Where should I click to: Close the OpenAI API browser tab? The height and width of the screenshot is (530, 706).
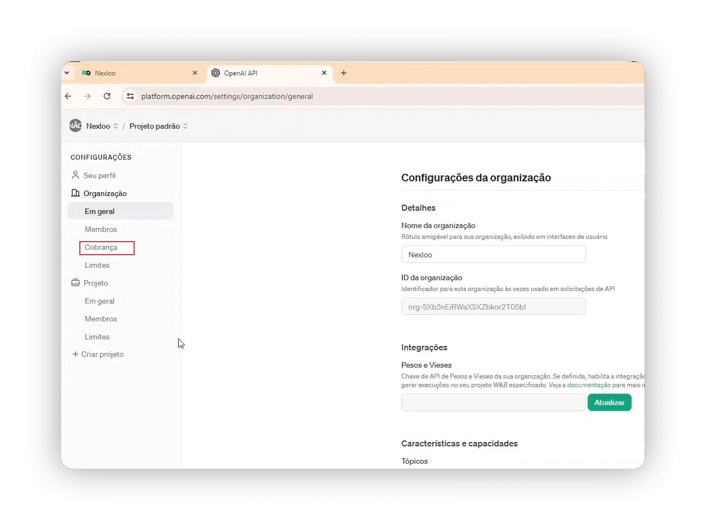tap(324, 73)
